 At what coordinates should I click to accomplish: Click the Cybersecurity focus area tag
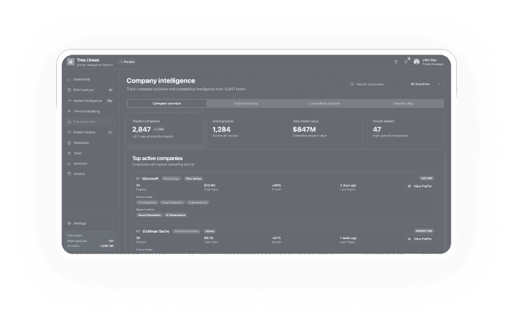(x=198, y=203)
